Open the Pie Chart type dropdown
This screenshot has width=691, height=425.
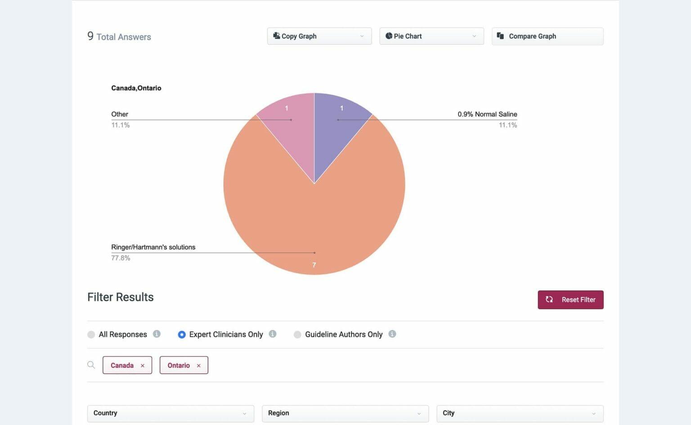tap(431, 36)
